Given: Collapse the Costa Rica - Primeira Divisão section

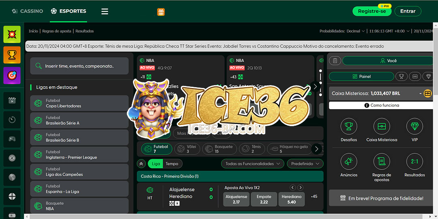Looking at the screenshot, I should [230, 176].
